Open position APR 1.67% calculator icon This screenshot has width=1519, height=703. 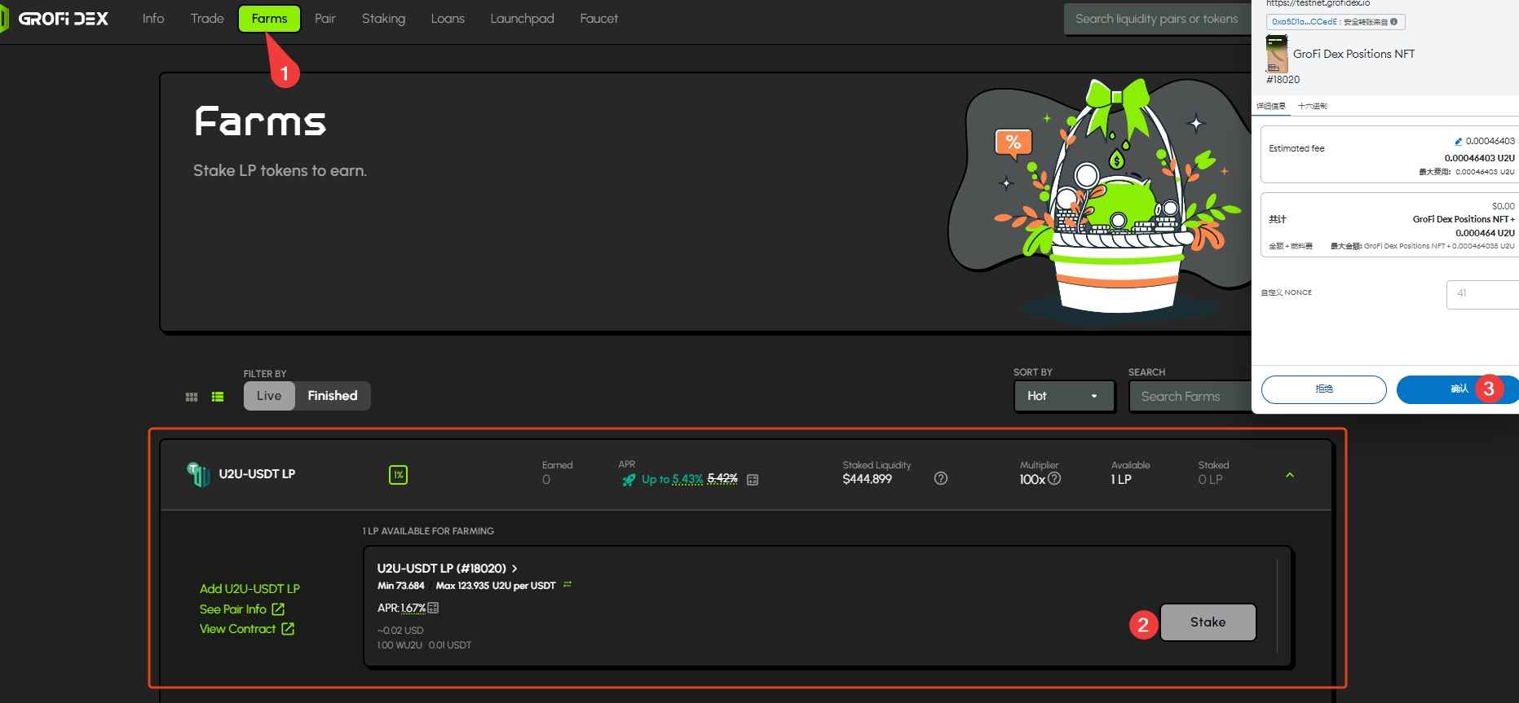click(x=433, y=608)
